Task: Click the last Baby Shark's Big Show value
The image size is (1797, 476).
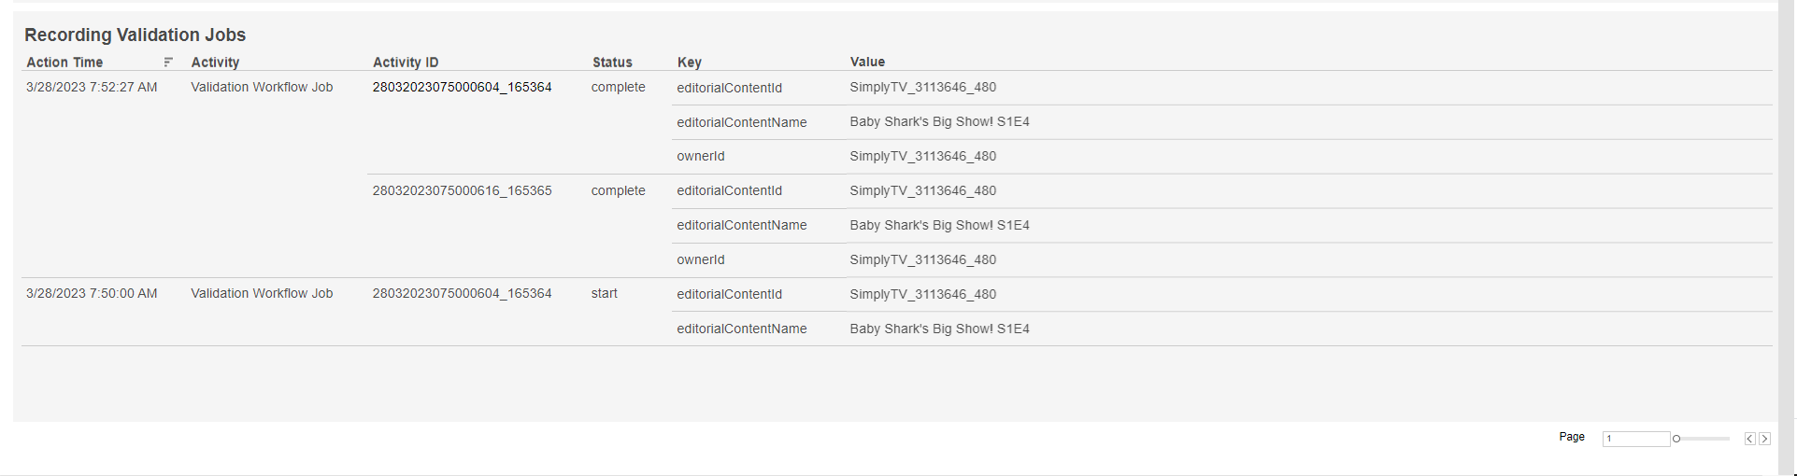Action: point(939,329)
